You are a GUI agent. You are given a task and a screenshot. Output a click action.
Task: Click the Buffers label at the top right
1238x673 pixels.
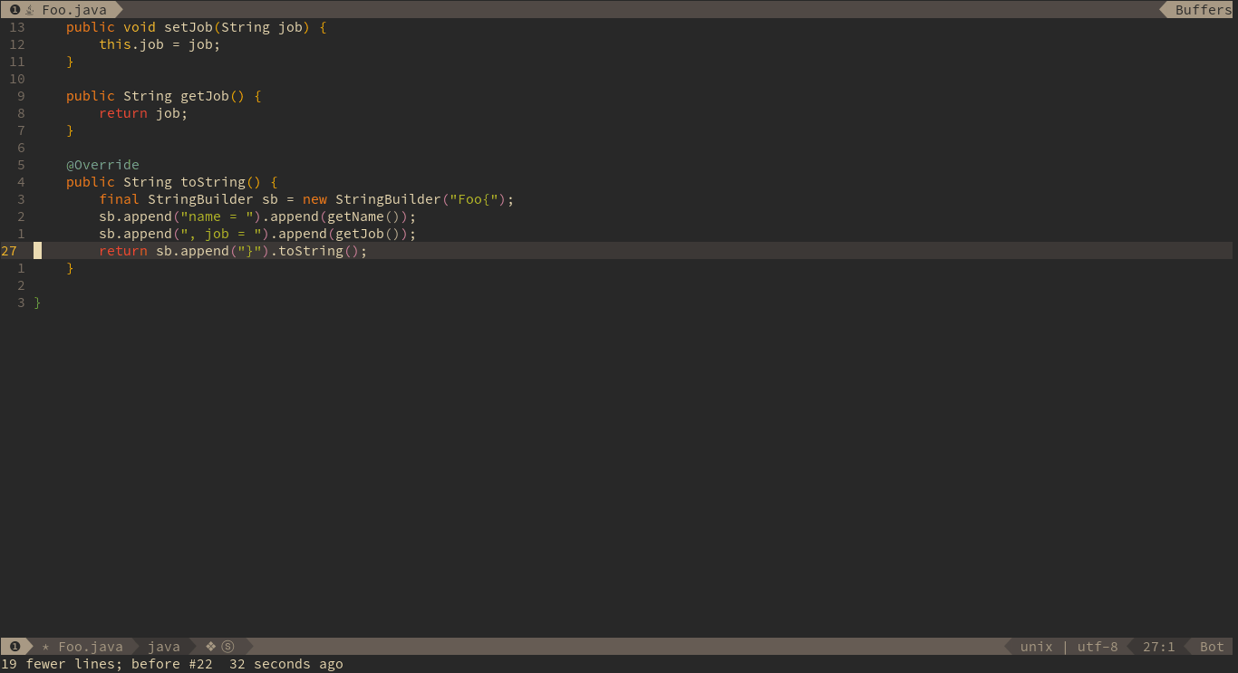tap(1203, 10)
